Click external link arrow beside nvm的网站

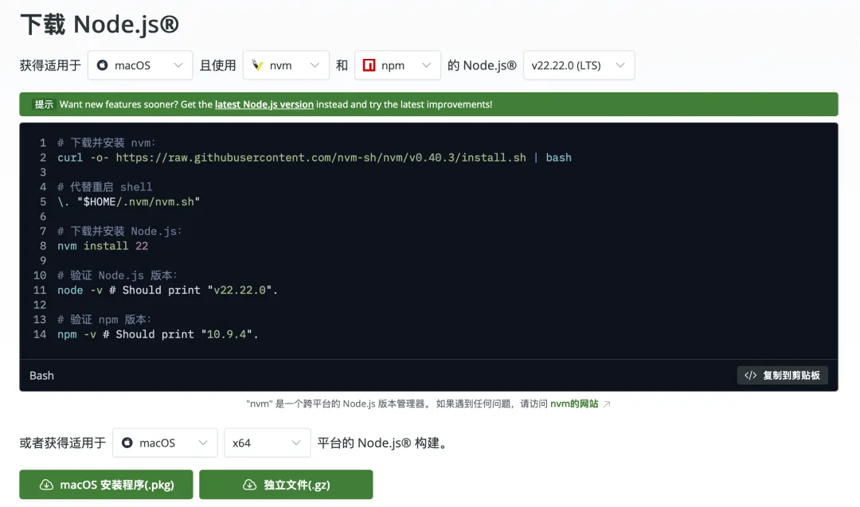point(607,404)
